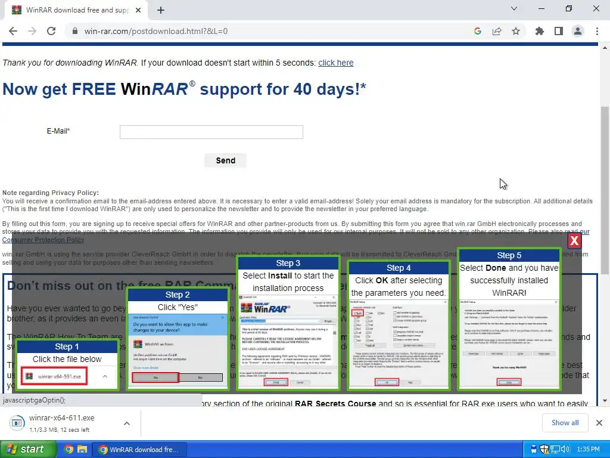Click the page vertical scrollbar thumb
The image size is (610, 458).
(605, 190)
